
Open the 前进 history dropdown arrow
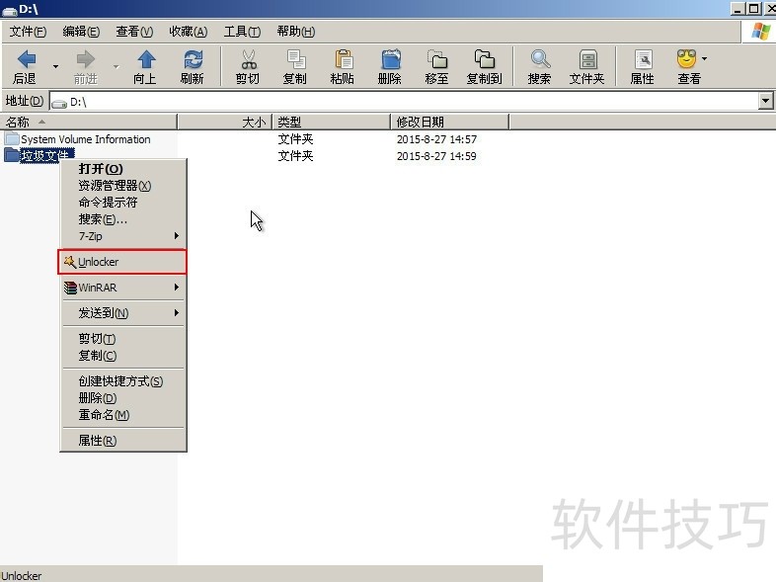(116, 67)
